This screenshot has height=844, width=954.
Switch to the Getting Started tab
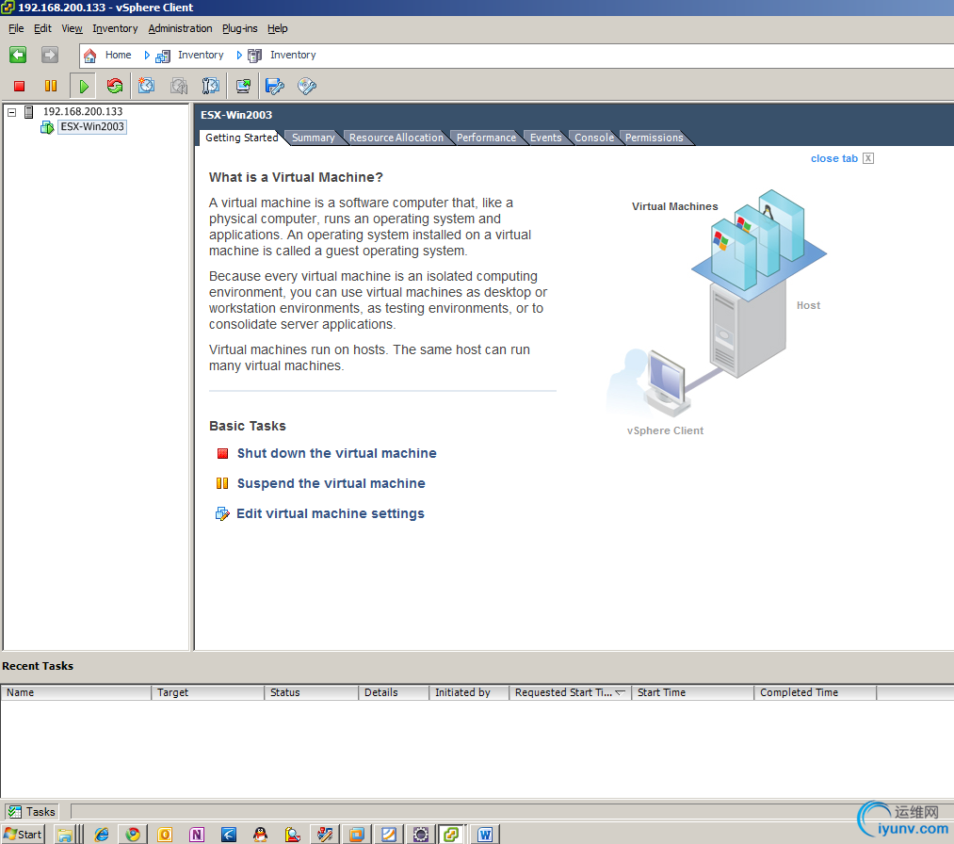(241, 138)
